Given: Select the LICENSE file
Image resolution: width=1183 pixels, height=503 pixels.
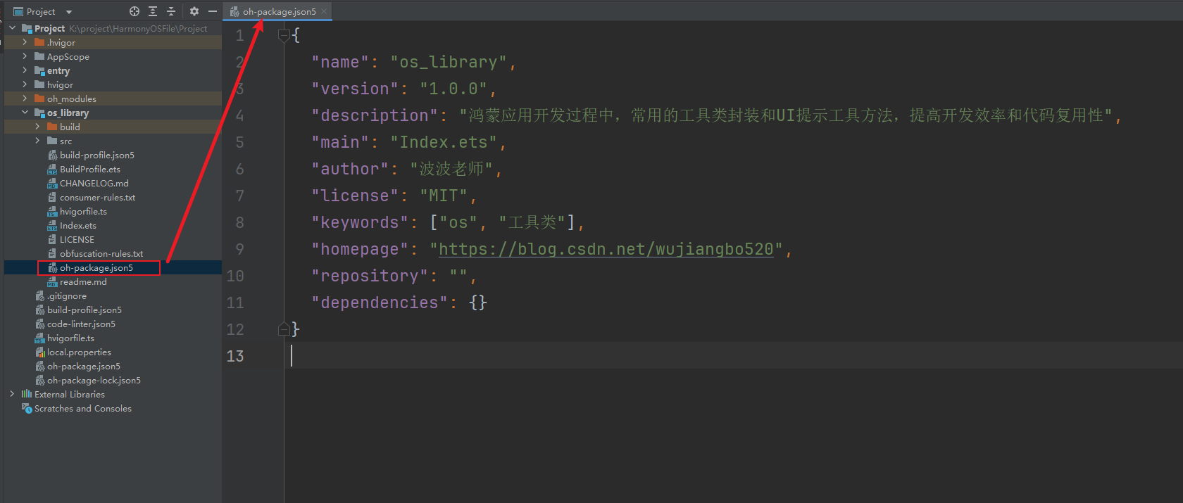Looking at the screenshot, I should [77, 239].
